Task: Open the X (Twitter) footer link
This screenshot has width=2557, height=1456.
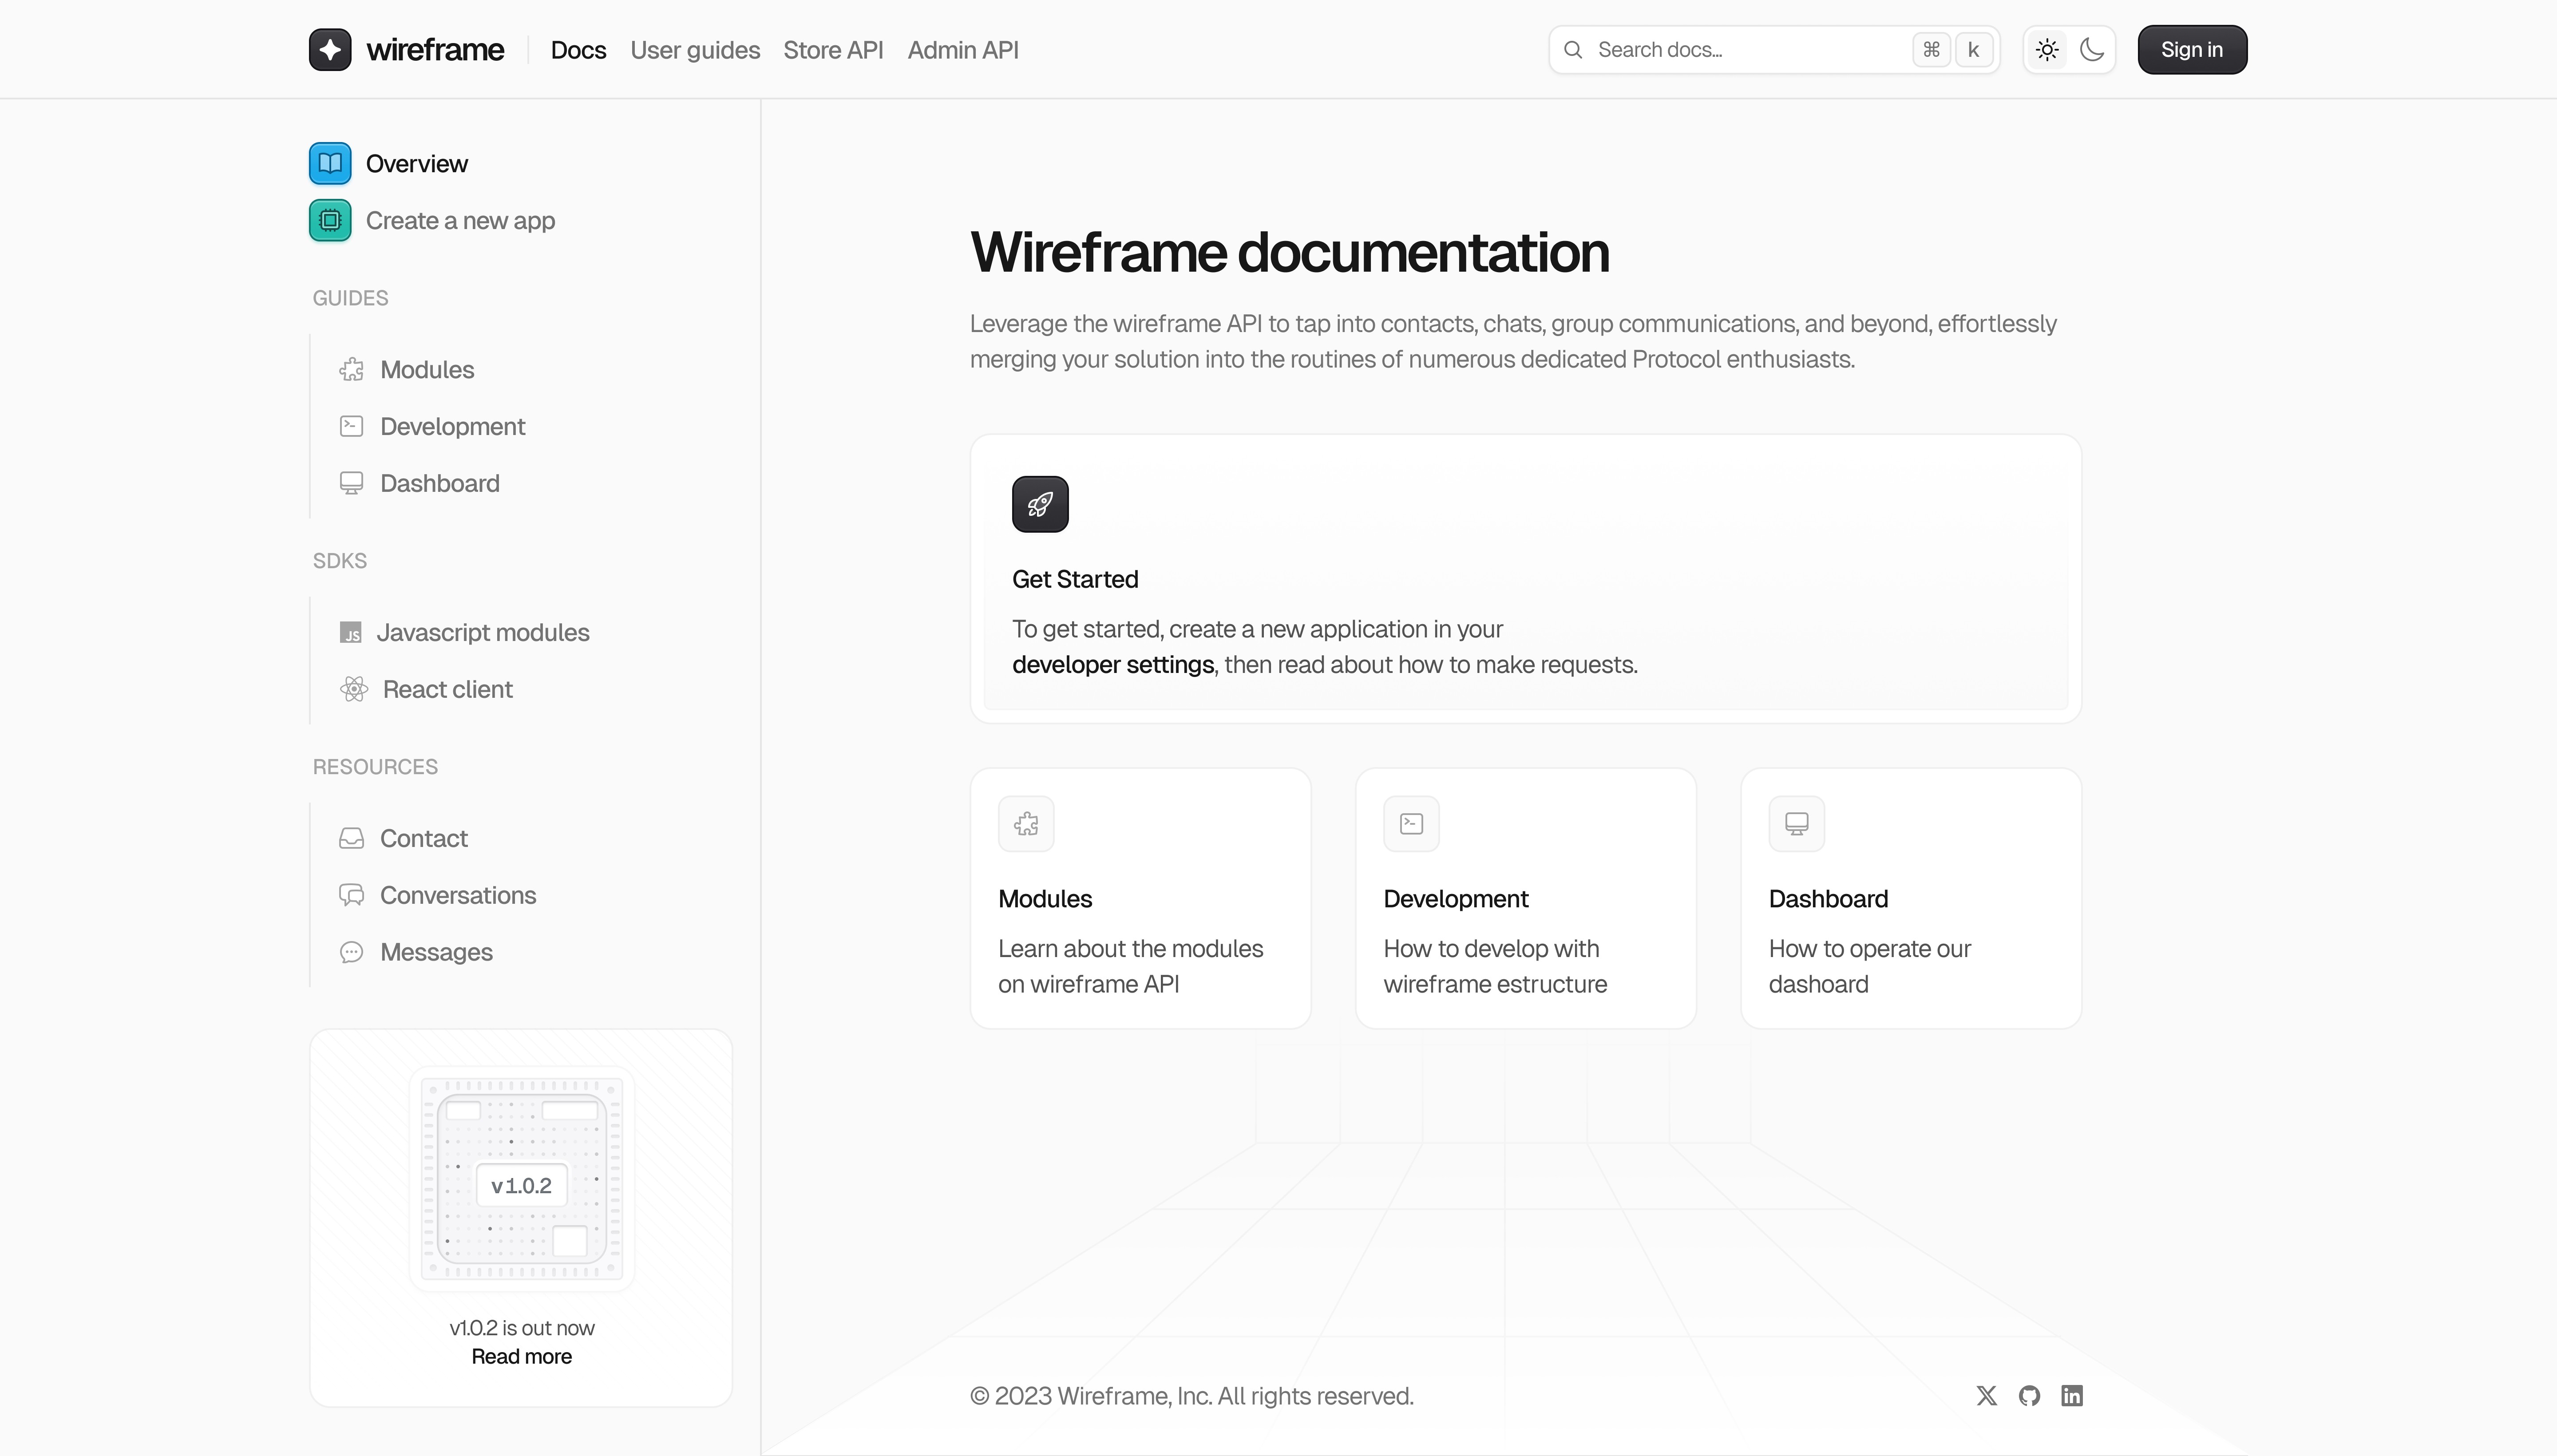Action: coord(1987,1396)
